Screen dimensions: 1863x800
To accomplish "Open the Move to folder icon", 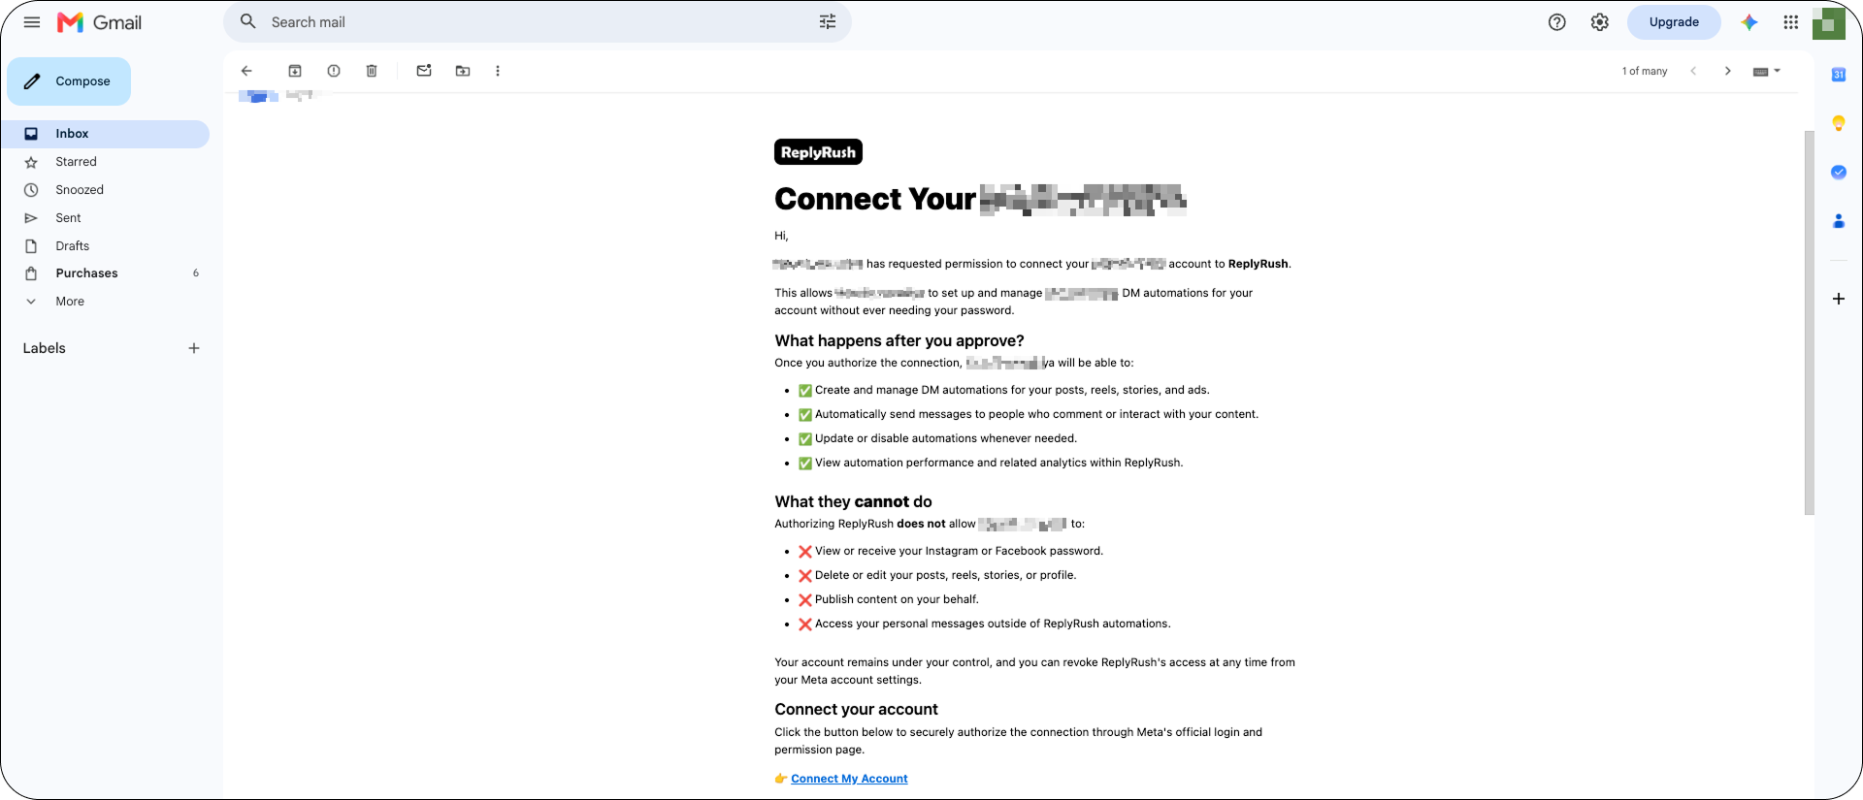I will click(463, 71).
